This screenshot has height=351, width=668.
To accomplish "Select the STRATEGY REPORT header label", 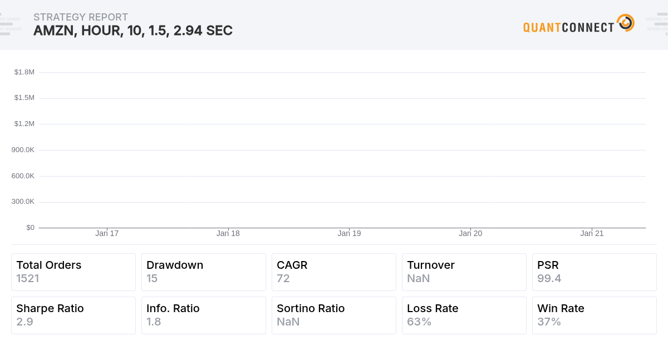I will (x=81, y=17).
